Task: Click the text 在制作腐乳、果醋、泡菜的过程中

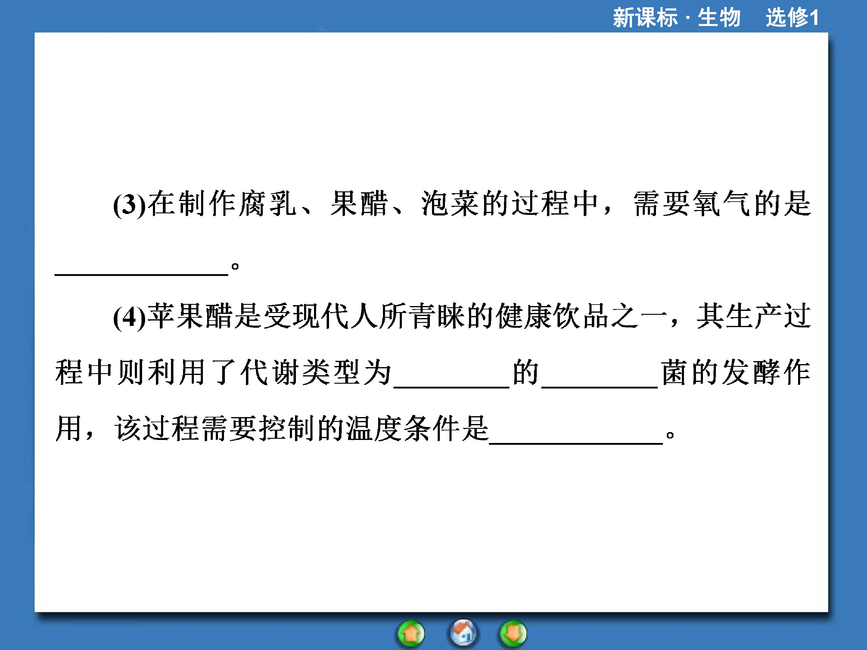Action: pyautogui.click(x=373, y=204)
